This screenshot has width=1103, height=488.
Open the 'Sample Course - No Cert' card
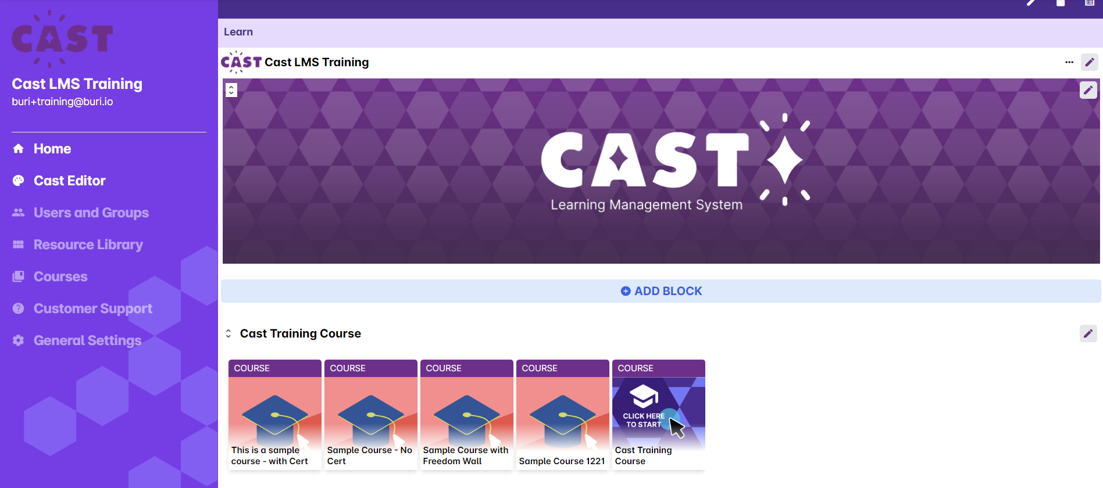(x=371, y=415)
